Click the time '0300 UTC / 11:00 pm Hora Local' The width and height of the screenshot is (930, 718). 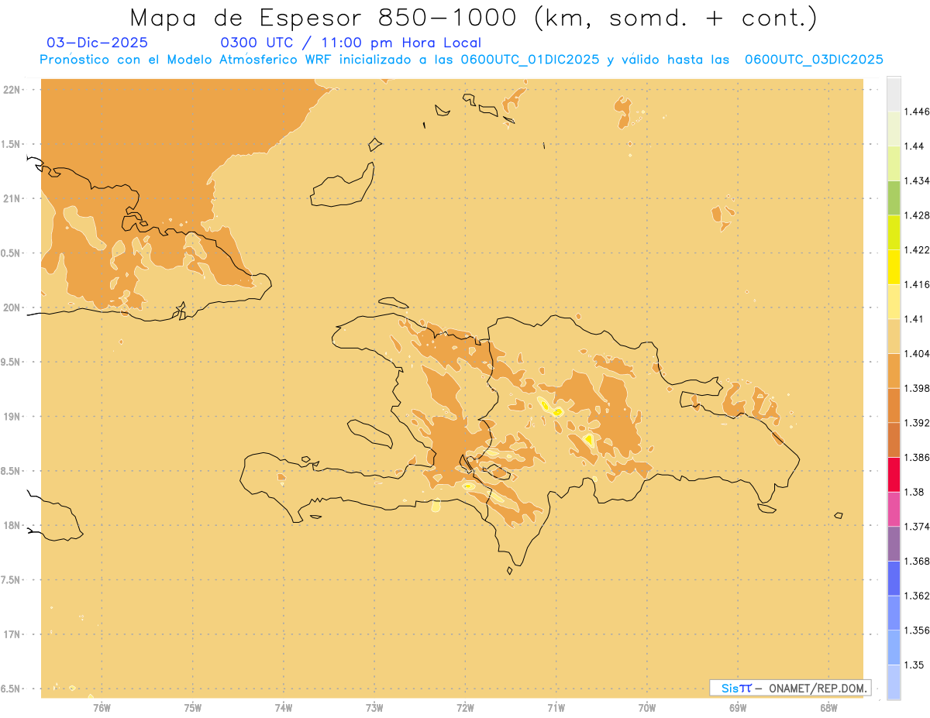[351, 43]
